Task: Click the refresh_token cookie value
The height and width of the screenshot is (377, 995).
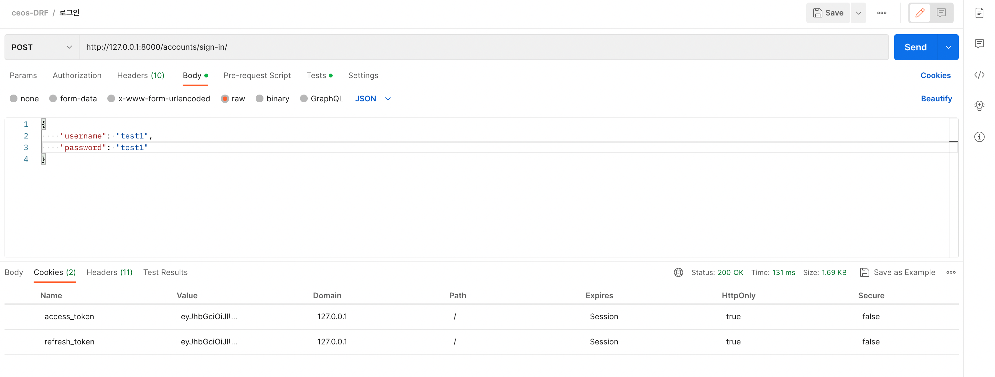Action: pos(209,342)
